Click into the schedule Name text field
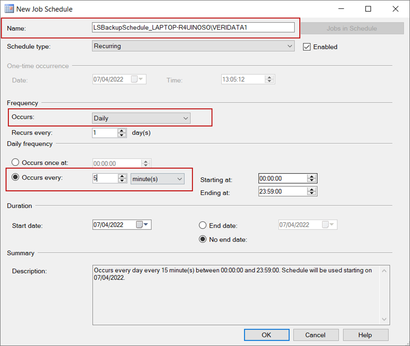 [193, 27]
